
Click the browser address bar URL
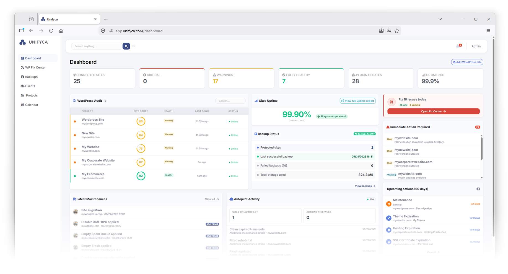139,31
